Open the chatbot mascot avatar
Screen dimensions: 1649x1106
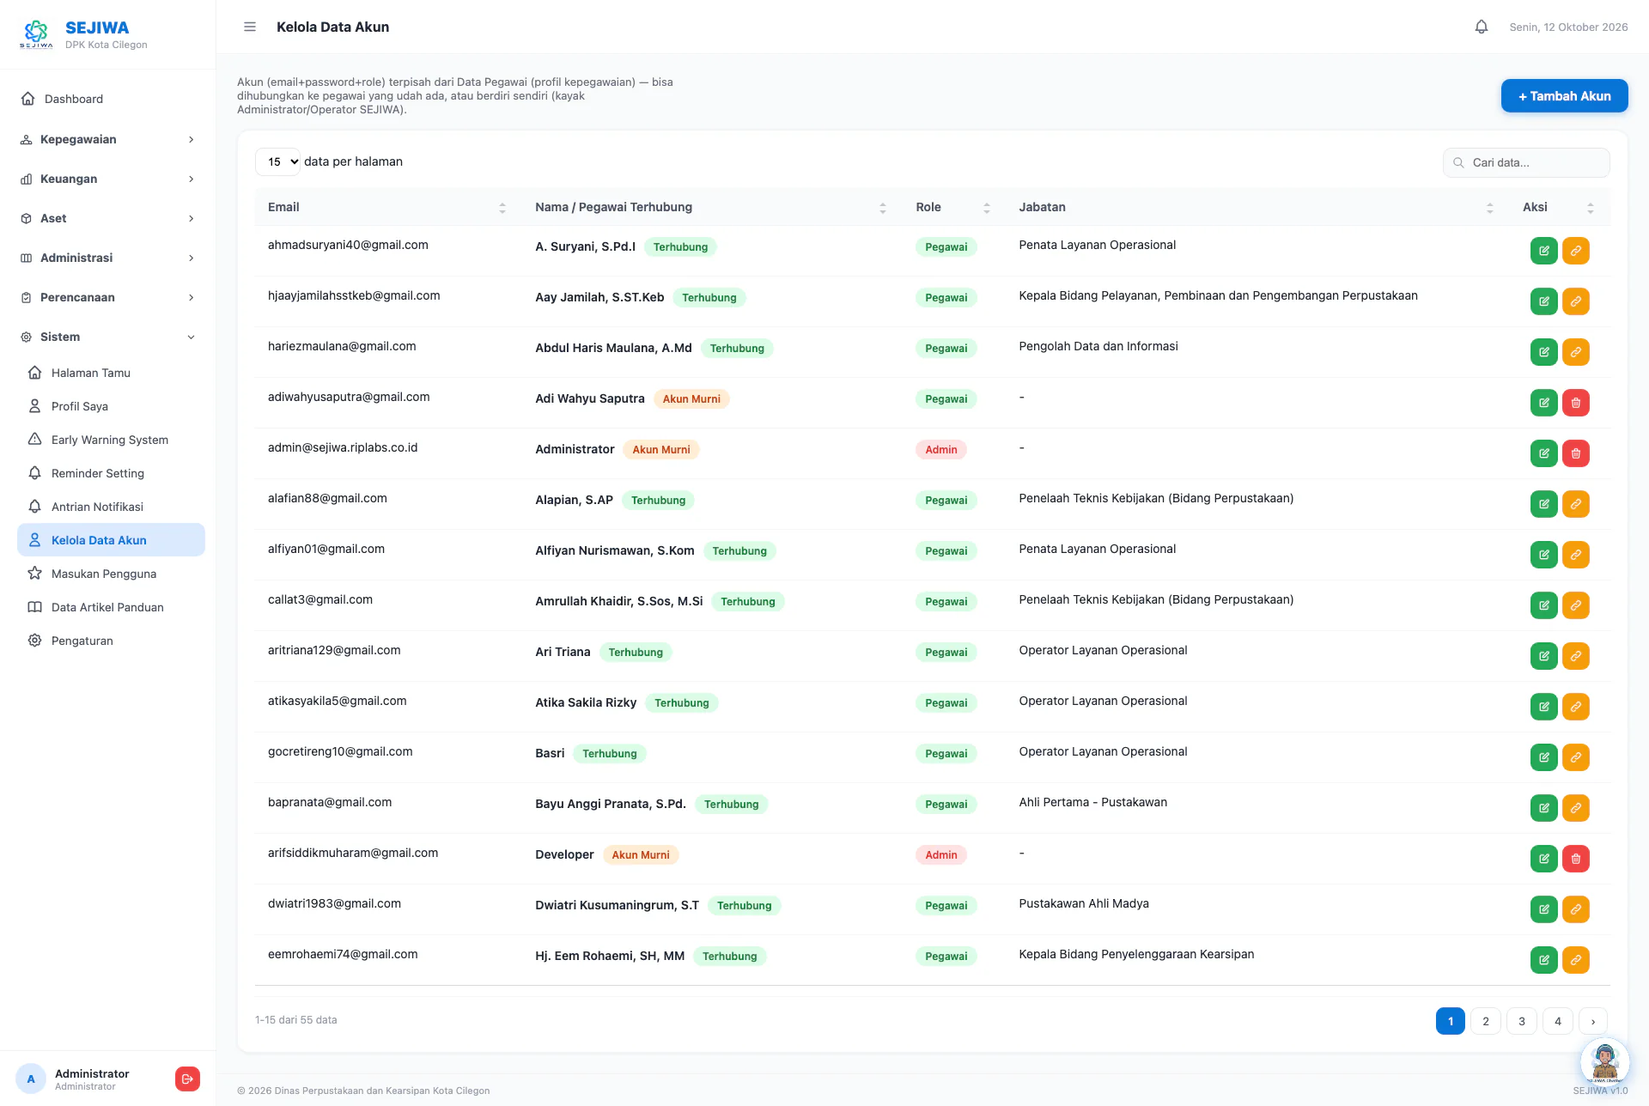[1604, 1062]
